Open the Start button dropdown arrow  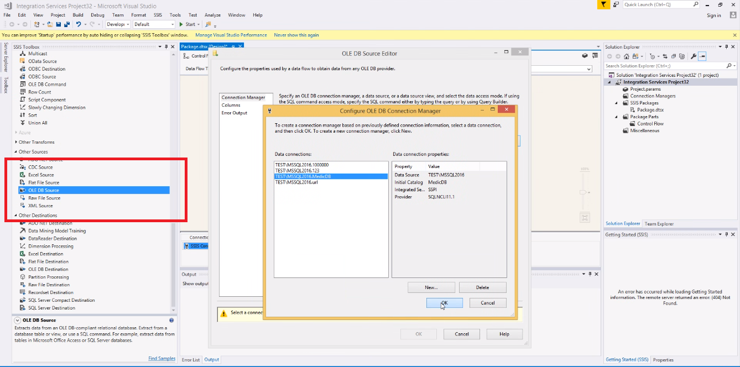pyautogui.click(x=199, y=24)
